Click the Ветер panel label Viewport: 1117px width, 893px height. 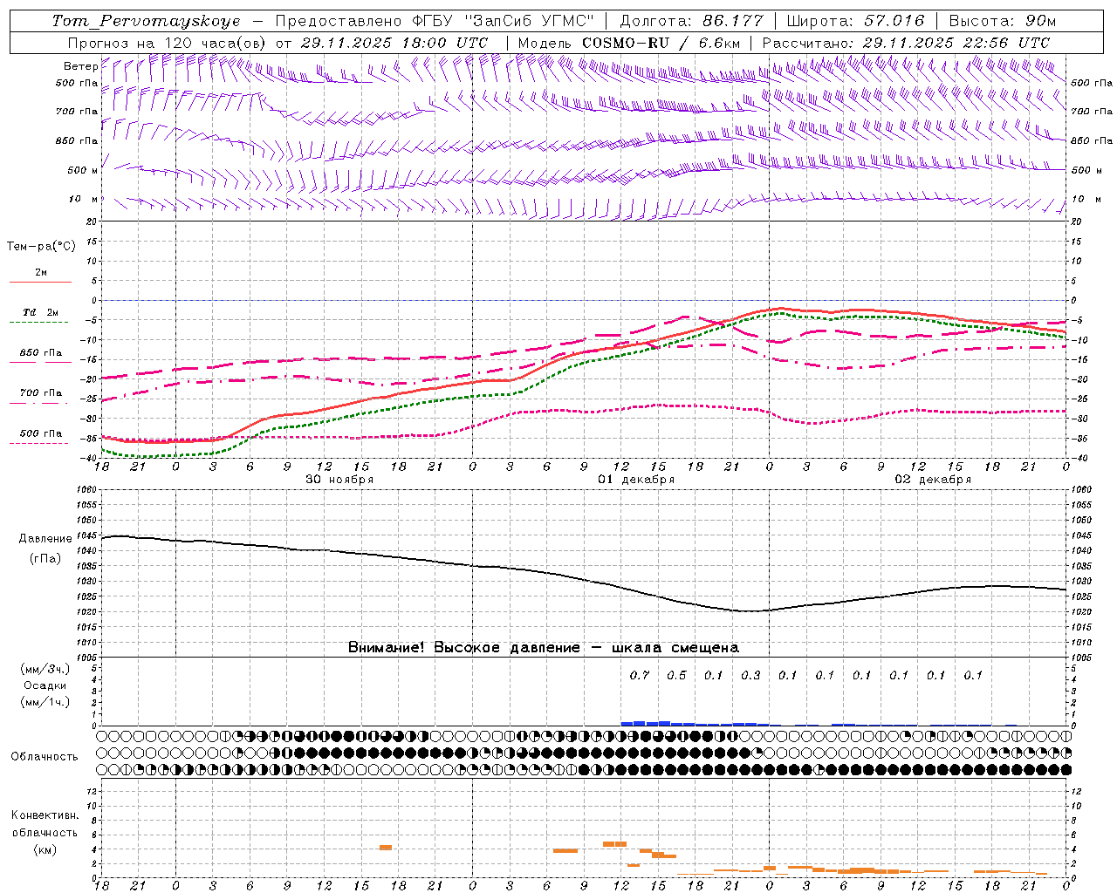click(x=80, y=66)
